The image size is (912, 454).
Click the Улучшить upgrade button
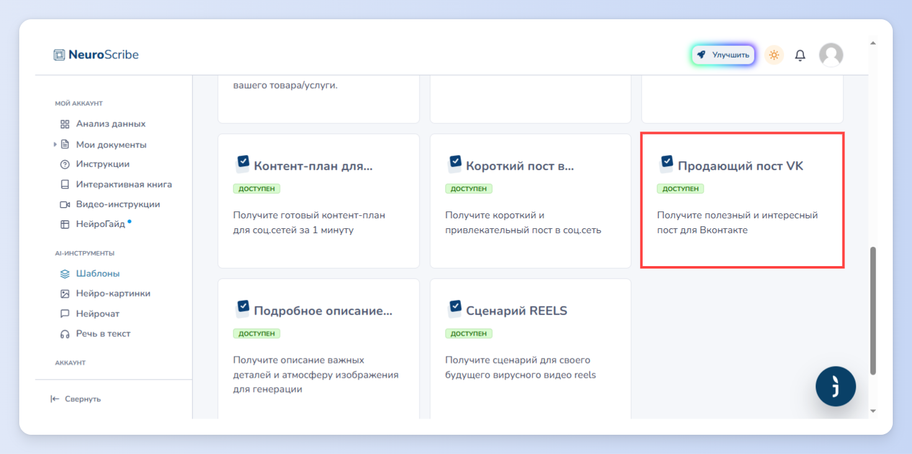click(x=723, y=55)
